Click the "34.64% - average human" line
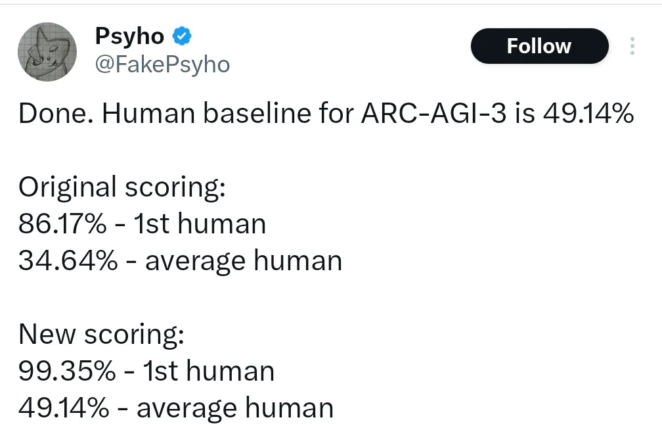Image resolution: width=662 pixels, height=428 pixels. pos(180,261)
